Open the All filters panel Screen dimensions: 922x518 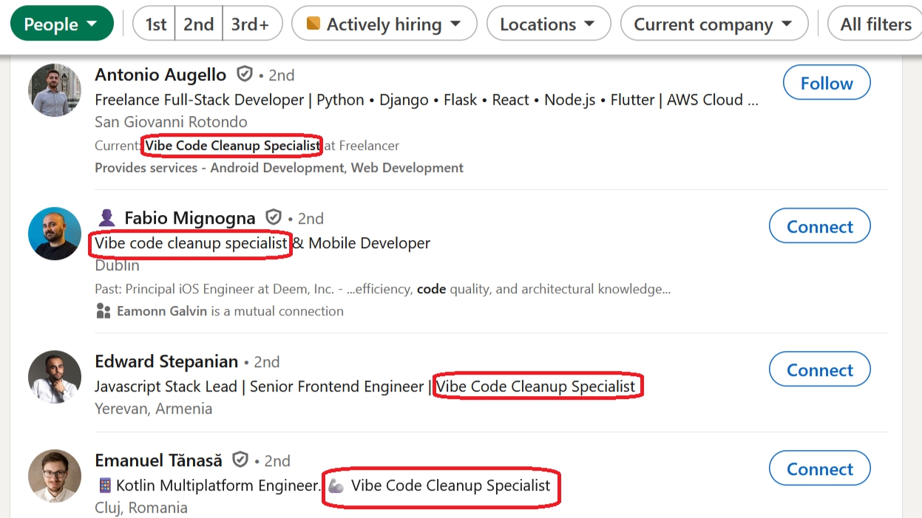pyautogui.click(x=875, y=24)
